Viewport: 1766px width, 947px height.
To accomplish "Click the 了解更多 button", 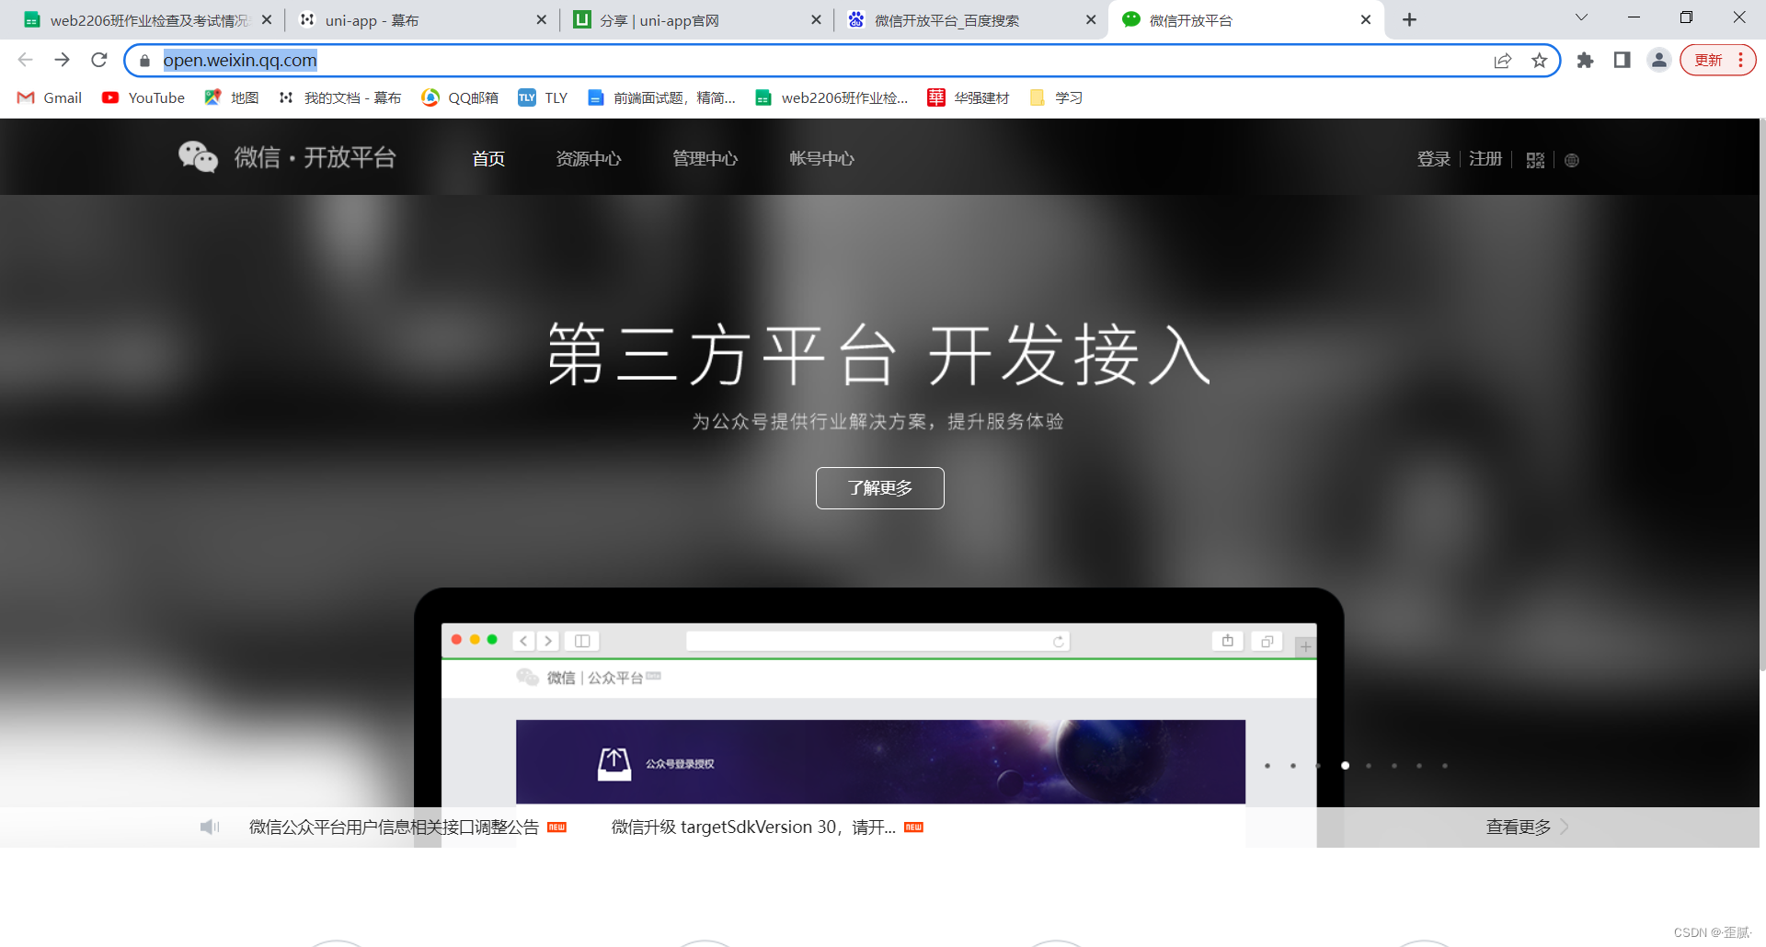I will tap(879, 488).
